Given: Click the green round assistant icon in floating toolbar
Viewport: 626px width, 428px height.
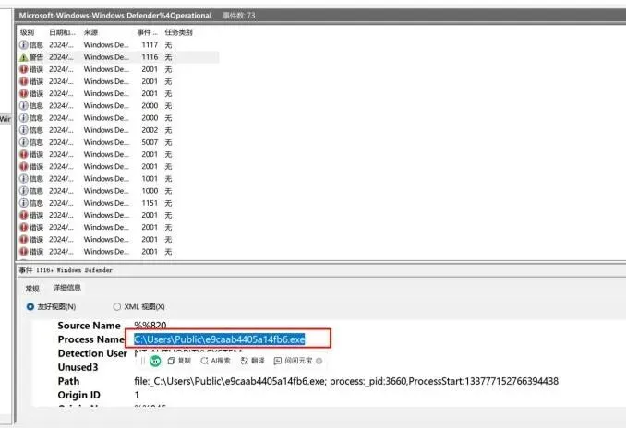Looking at the screenshot, I should [155, 361].
